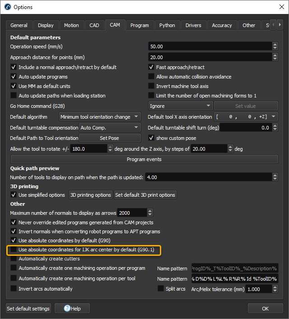Adjust Approach distance spinner arrows
Screen dimensions: 289x319
pyautogui.click(x=275, y=57)
